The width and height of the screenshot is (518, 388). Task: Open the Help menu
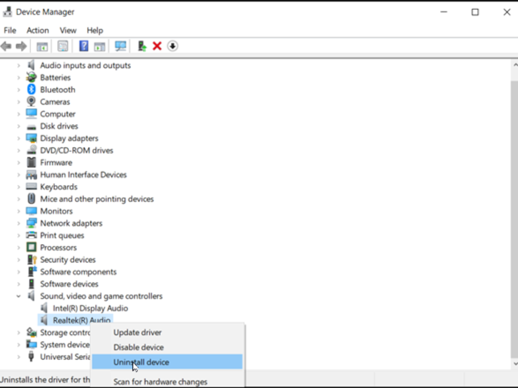pyautogui.click(x=95, y=30)
